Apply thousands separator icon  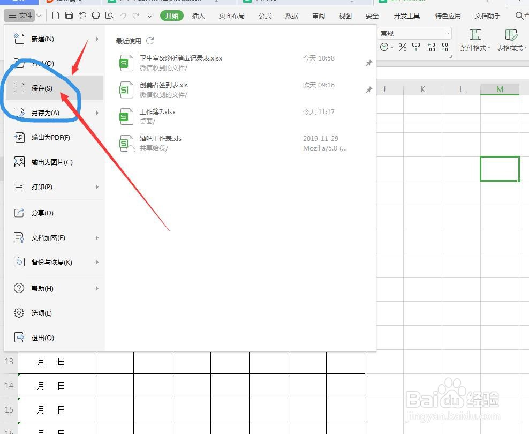click(x=416, y=47)
